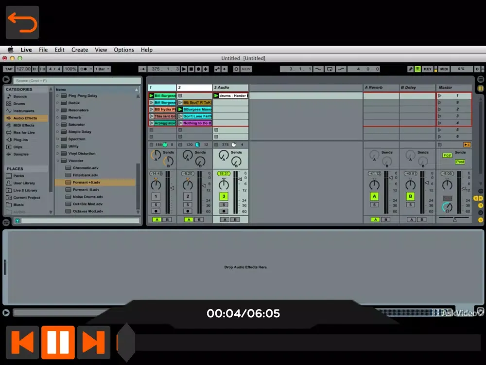The width and height of the screenshot is (486, 365).
Task: Open Live 8 Library in Places
Action: [x=25, y=190]
